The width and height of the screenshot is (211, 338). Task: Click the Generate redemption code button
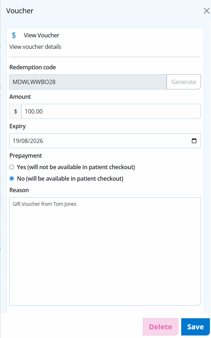coord(184,82)
